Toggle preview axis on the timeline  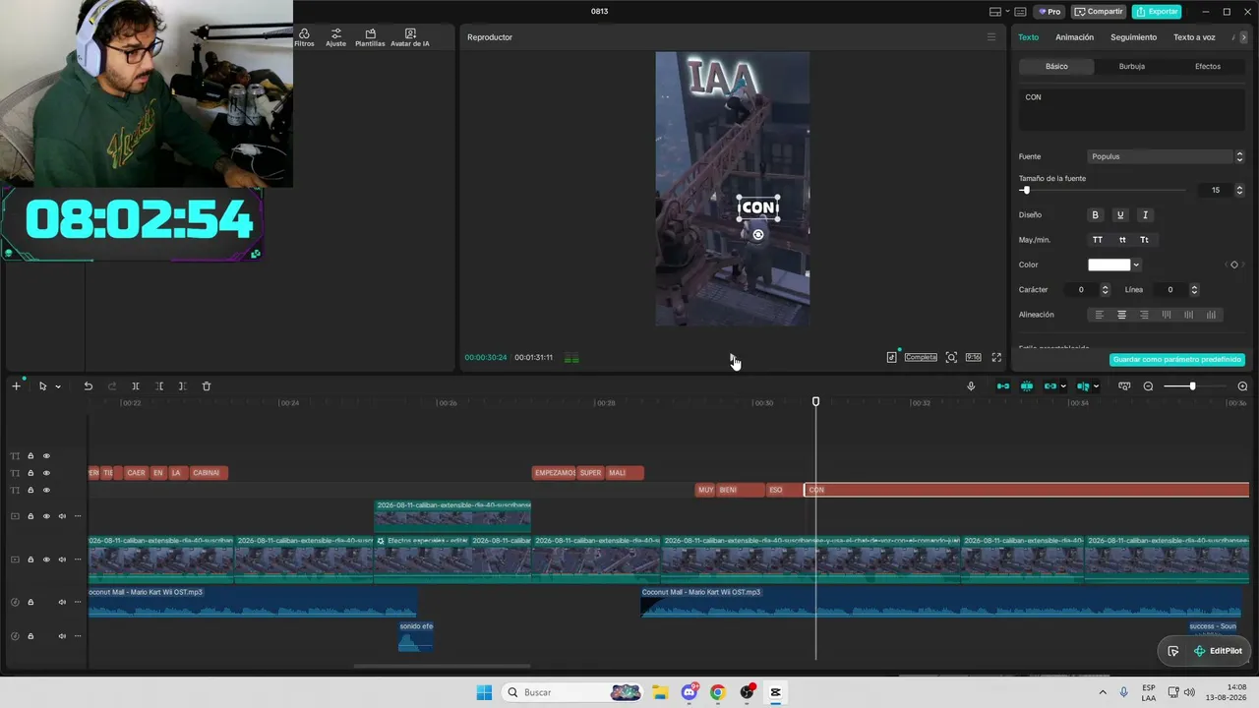(x=1083, y=386)
